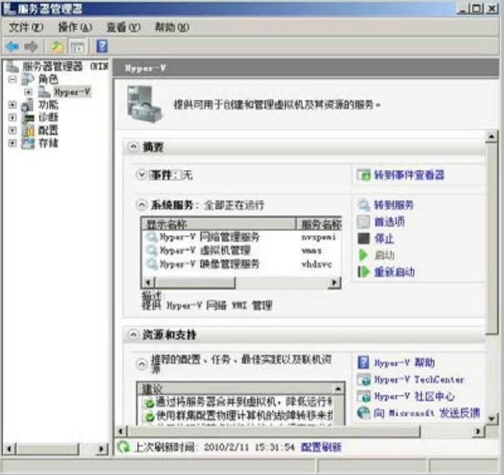Click the green 启动 start icon
Image resolution: width=504 pixels, height=475 pixels.
click(x=363, y=255)
